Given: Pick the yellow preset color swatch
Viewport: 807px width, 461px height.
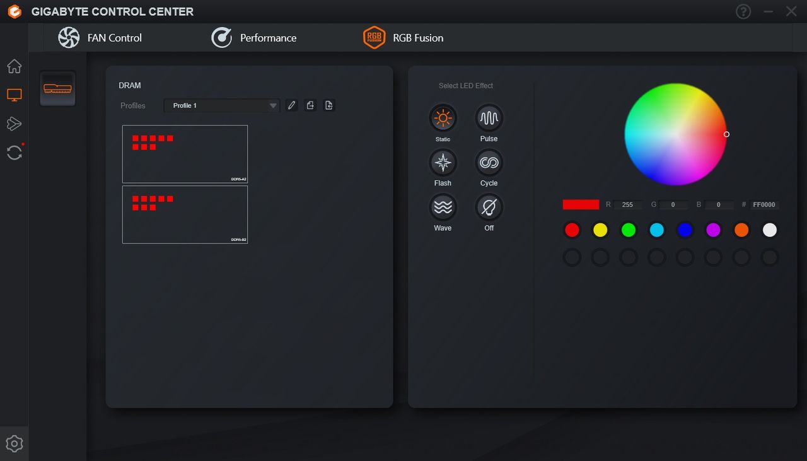Looking at the screenshot, I should (600, 230).
